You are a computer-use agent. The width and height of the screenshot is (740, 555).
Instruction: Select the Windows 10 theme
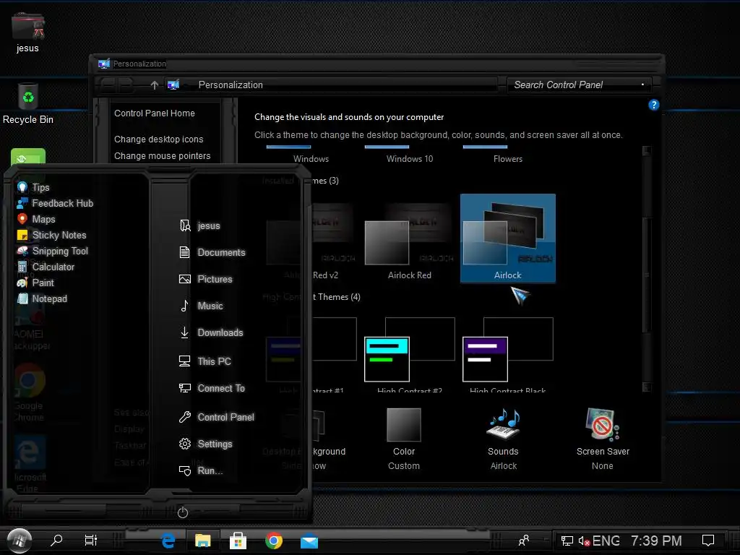coord(410,155)
